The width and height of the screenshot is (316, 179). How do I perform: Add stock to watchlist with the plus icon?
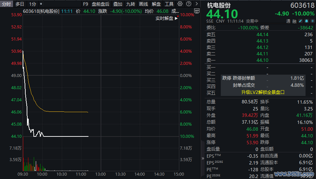coord(312,21)
